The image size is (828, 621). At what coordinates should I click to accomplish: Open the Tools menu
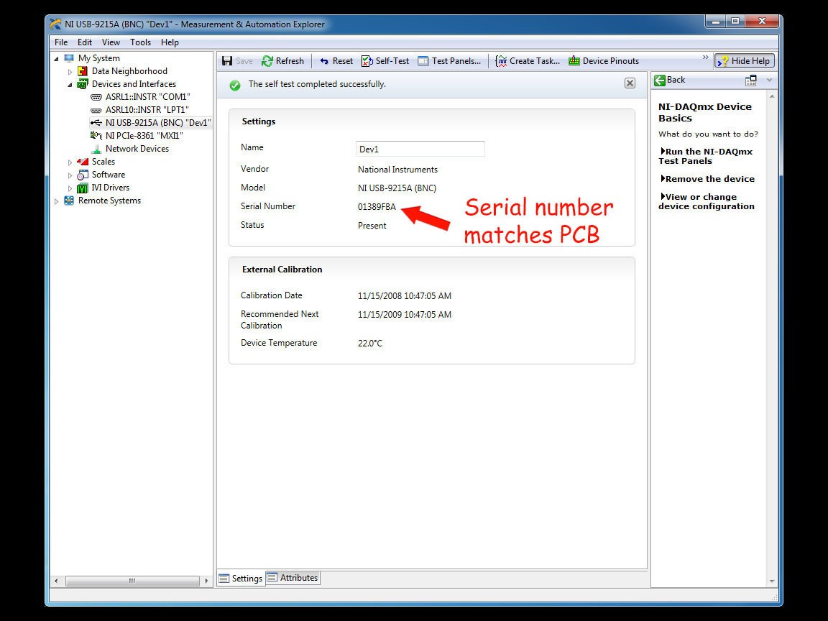pos(140,42)
